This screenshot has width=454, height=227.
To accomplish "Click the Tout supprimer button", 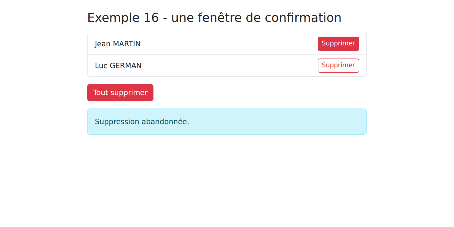I will coord(120,93).
